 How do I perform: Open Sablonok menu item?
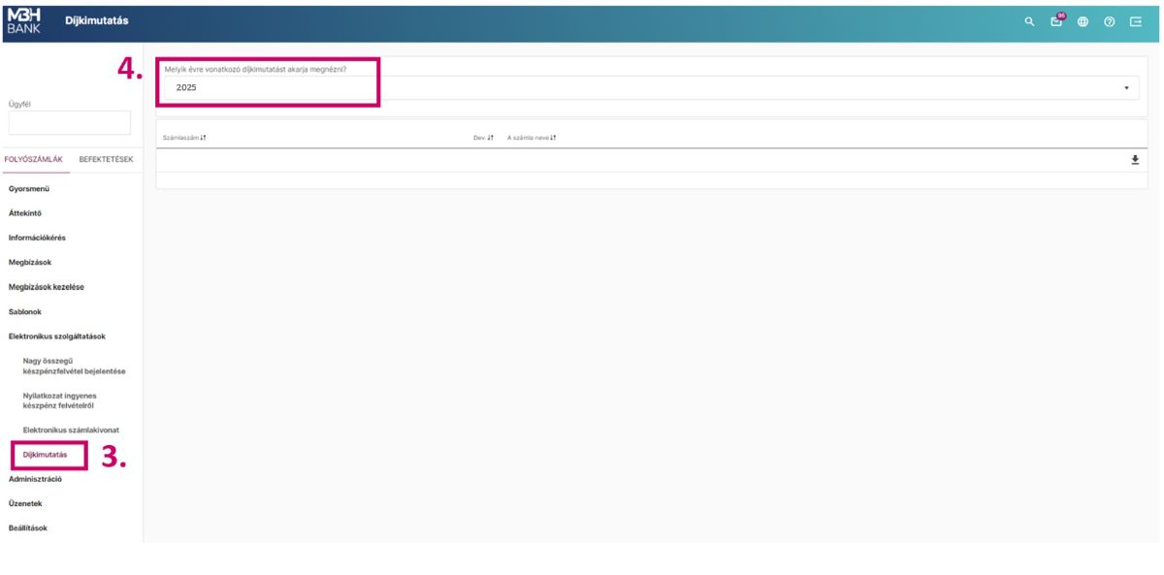pos(25,311)
